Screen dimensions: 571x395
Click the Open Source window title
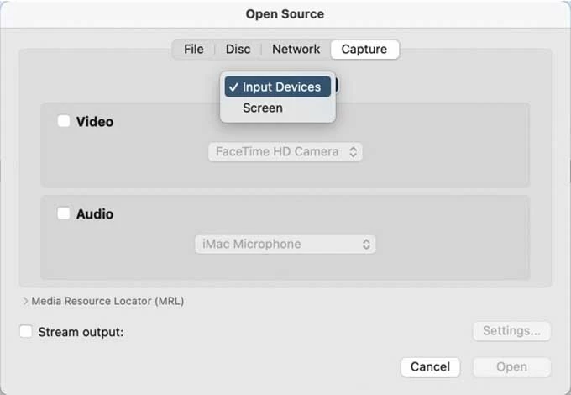(285, 14)
